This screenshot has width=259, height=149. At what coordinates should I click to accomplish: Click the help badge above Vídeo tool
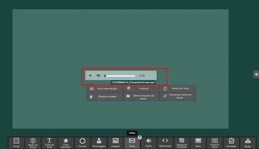pos(140,137)
